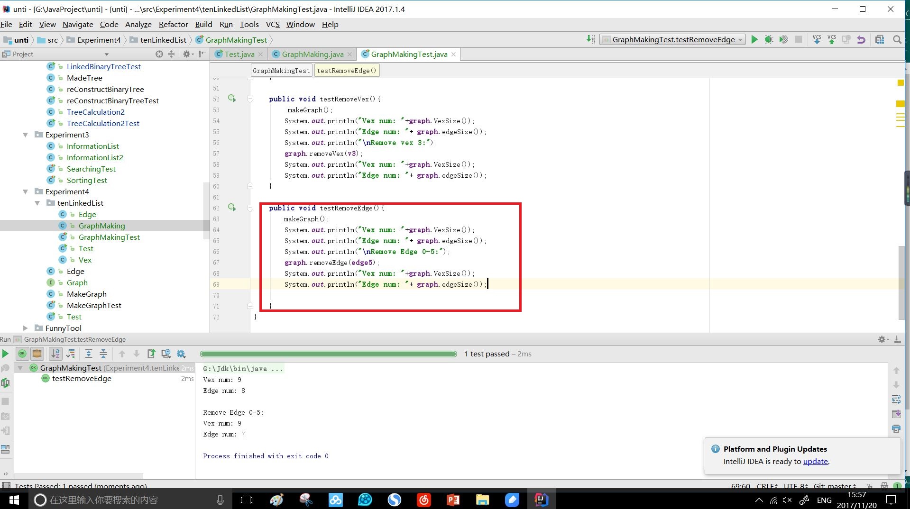This screenshot has width=910, height=509.
Task: Click the Make Project build icon
Action: (x=591, y=39)
